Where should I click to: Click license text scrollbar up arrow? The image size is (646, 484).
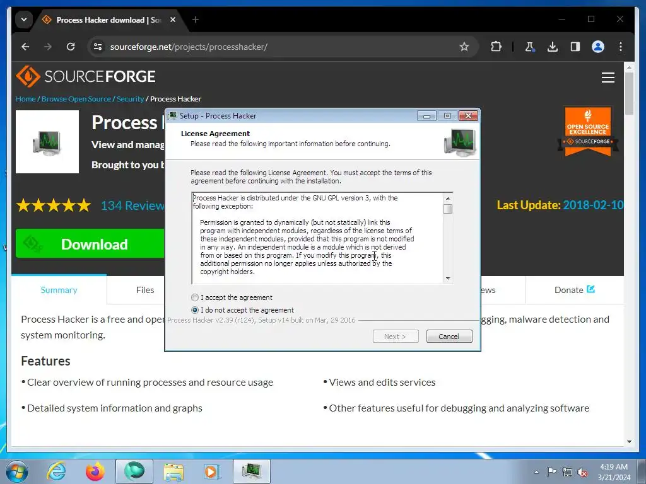coord(448,199)
